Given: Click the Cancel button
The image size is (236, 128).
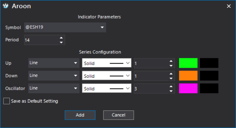Looking at the screenshot, I should [119, 115].
